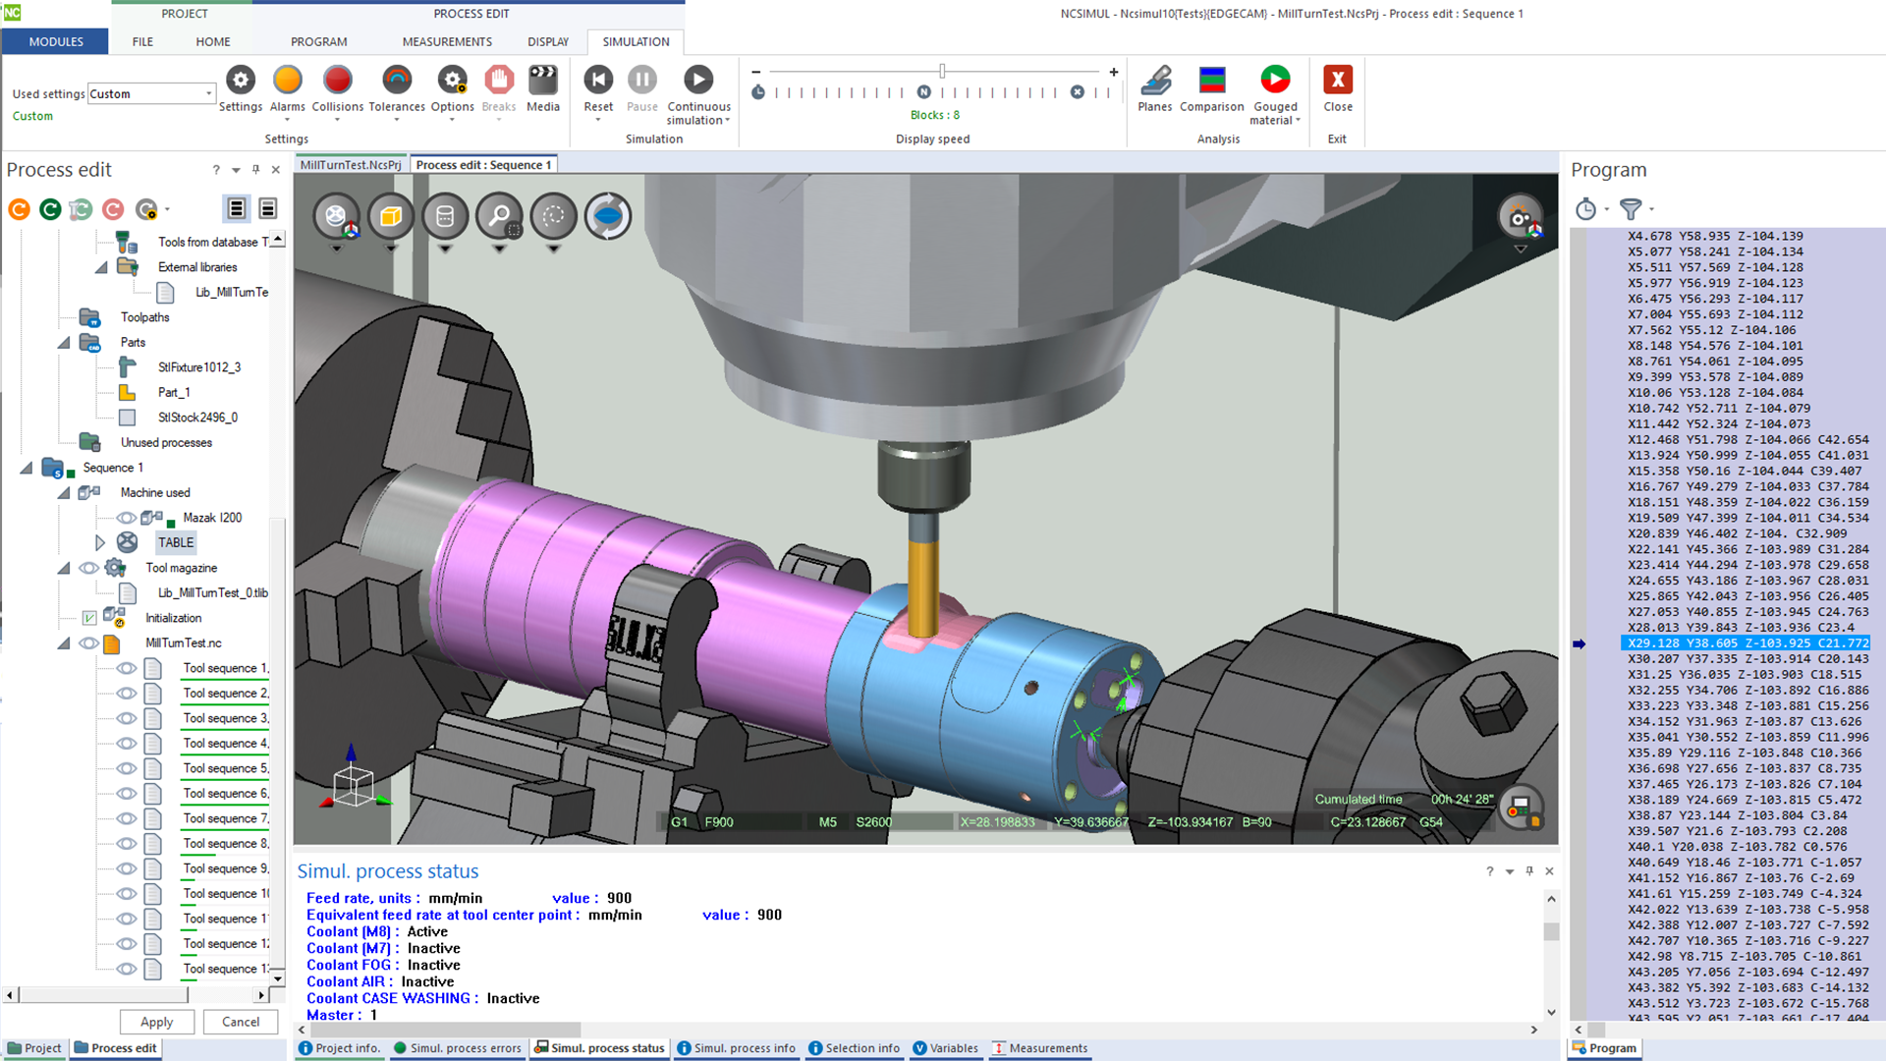Collapse the Sequence 1 tree node

pyautogui.click(x=27, y=468)
